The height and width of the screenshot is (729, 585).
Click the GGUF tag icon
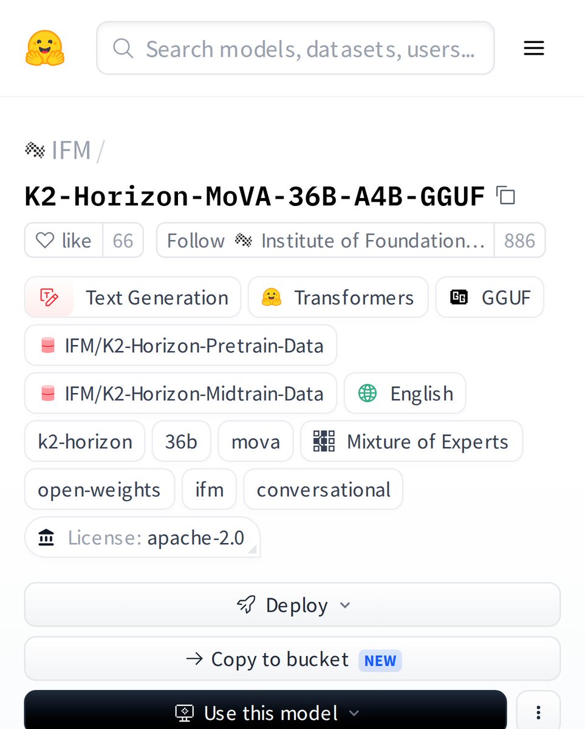point(459,297)
